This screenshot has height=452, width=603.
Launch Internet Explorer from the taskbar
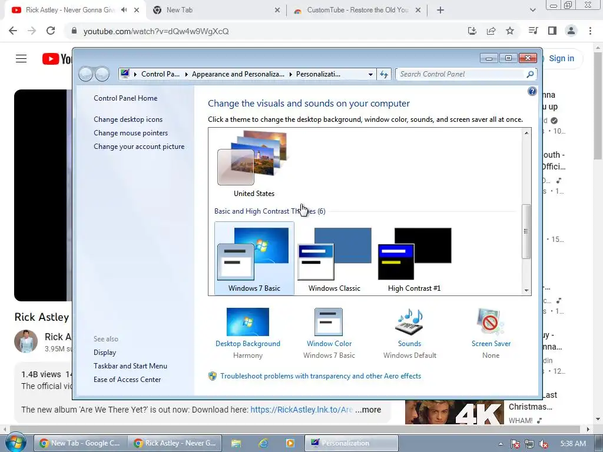pos(263,443)
